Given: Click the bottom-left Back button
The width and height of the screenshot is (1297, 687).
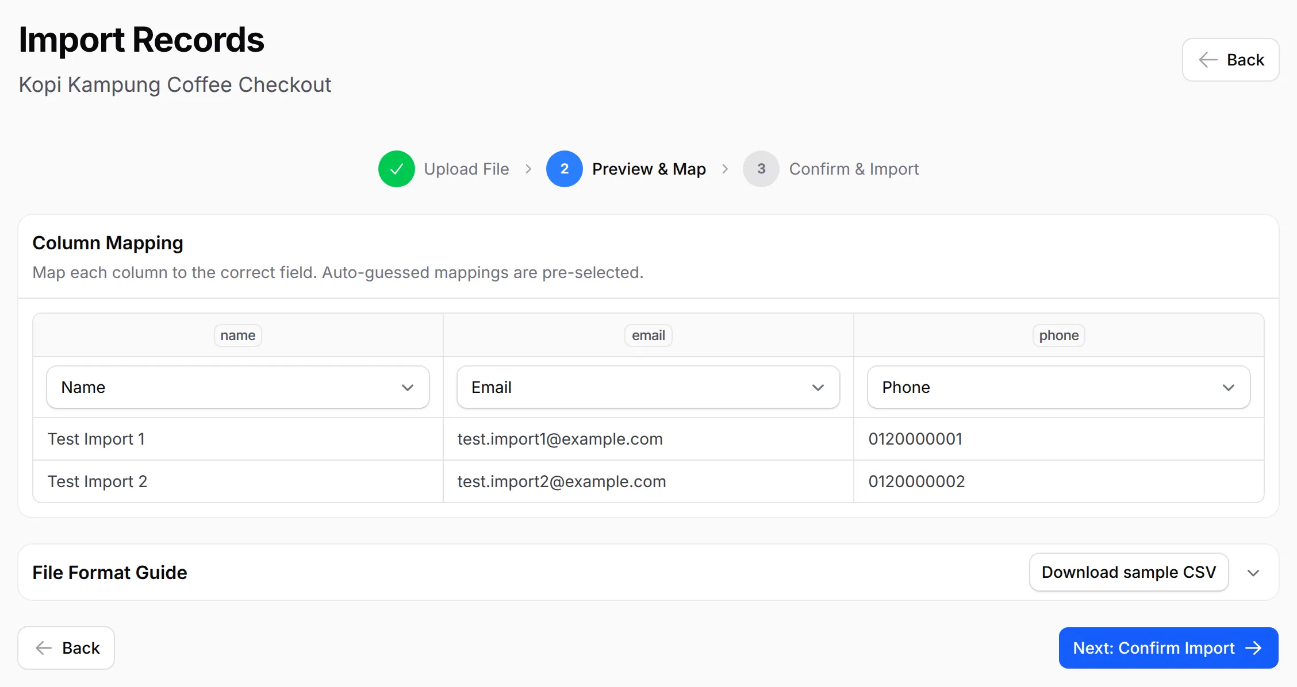Looking at the screenshot, I should pyautogui.click(x=66, y=648).
